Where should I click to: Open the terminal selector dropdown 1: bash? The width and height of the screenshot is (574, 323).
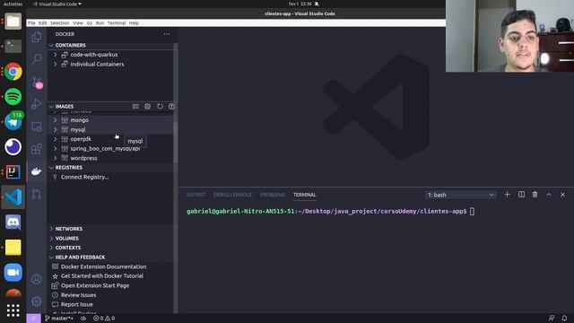(x=460, y=195)
